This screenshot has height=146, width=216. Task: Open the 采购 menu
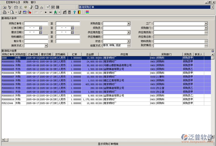[26, 2]
